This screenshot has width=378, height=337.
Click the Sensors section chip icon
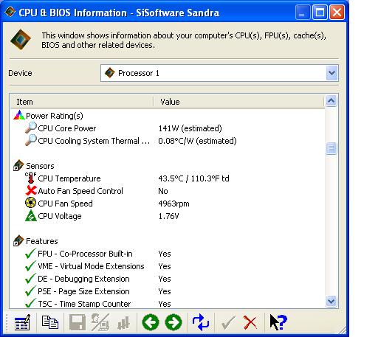[x=18, y=165]
